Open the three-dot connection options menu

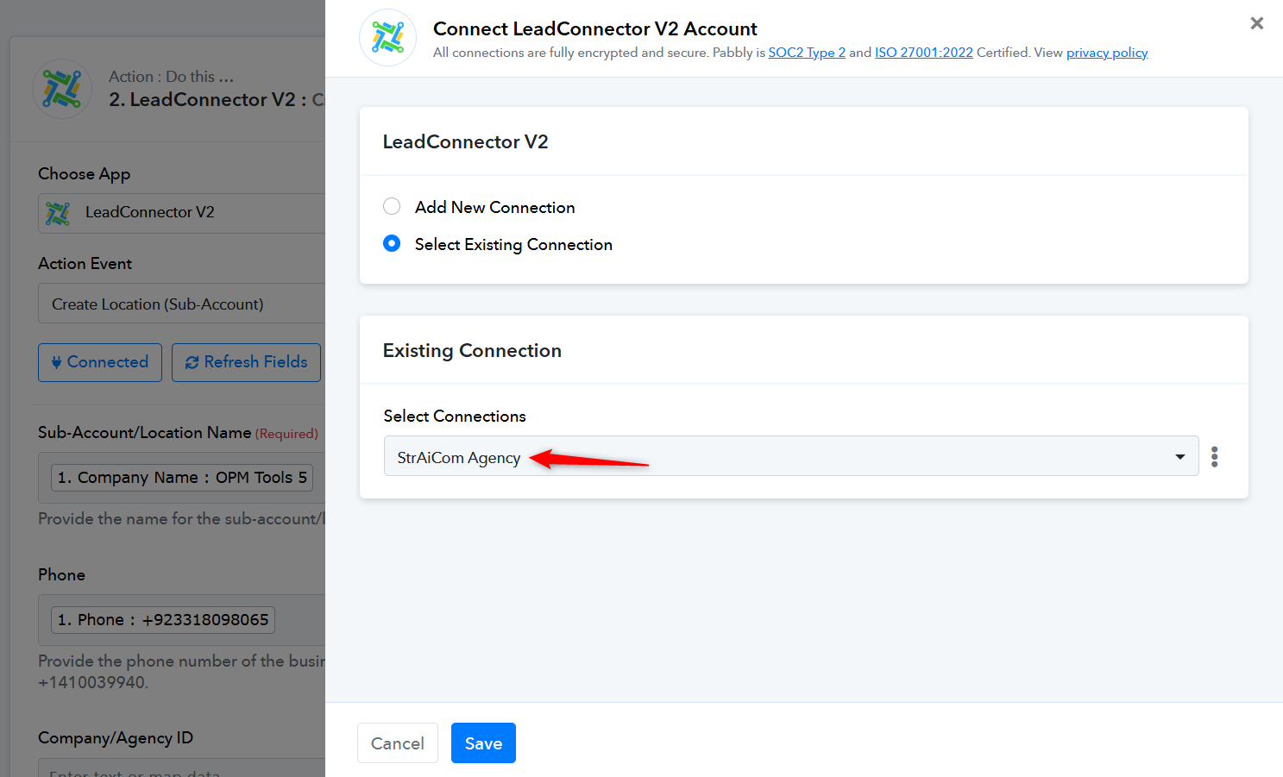click(1214, 456)
